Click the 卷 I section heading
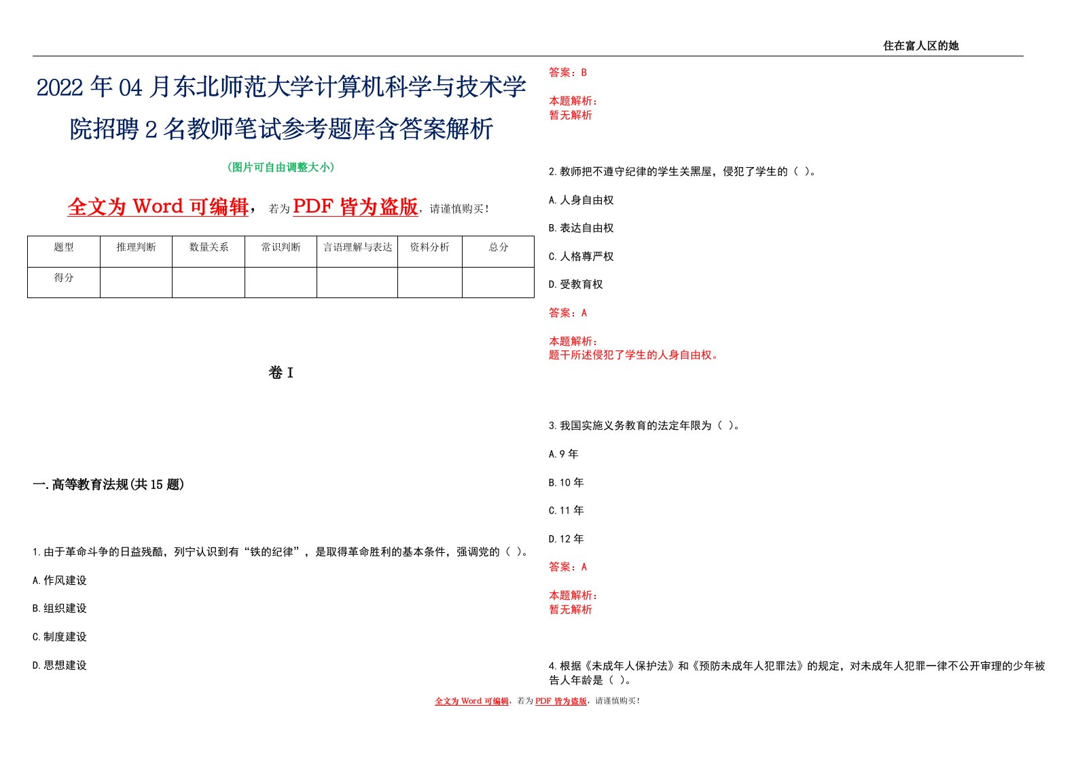Viewport: 1078px width, 762px height. point(281,372)
